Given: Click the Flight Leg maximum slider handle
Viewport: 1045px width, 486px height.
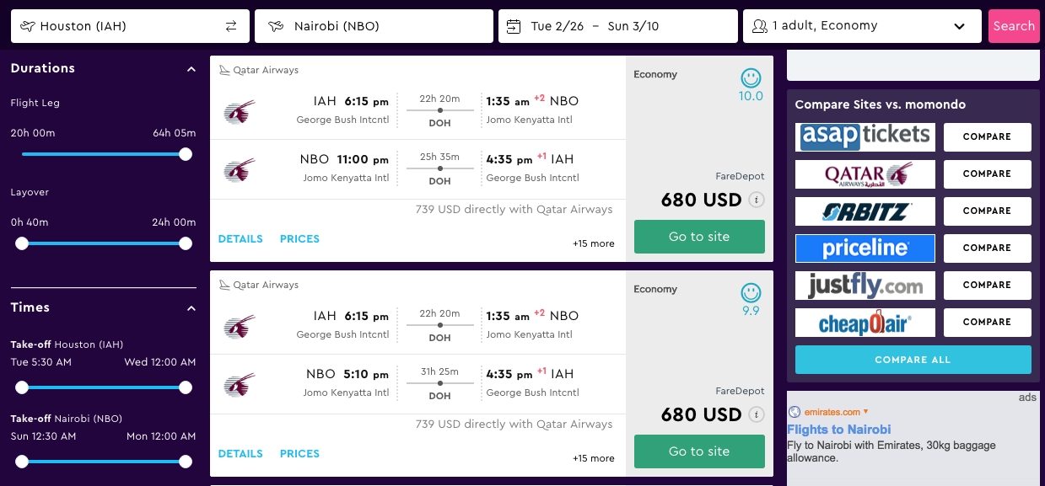Looking at the screenshot, I should (186, 154).
